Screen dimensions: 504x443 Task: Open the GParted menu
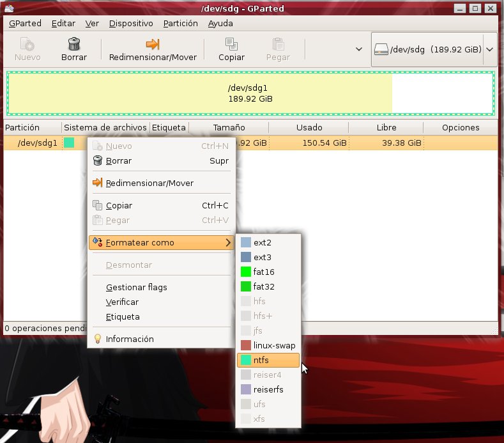click(25, 24)
